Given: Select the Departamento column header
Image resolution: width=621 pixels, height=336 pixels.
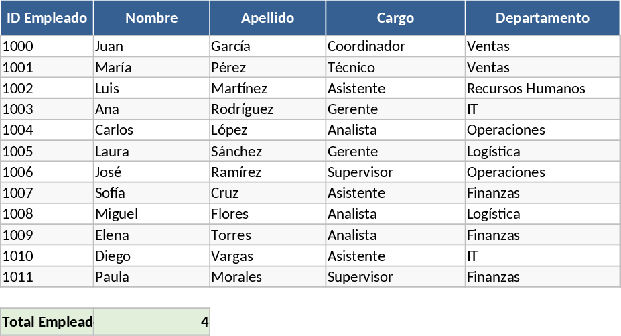Looking at the screenshot, I should click(x=542, y=18).
